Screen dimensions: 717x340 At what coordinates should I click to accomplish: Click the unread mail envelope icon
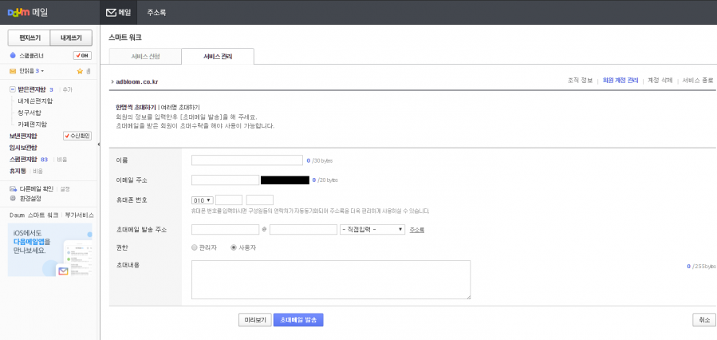(13, 71)
